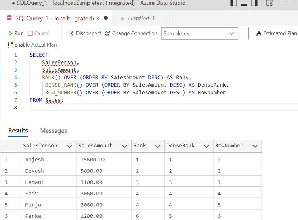Select the Results tab
Viewport: 298px width, 220px height.
coord(18,131)
